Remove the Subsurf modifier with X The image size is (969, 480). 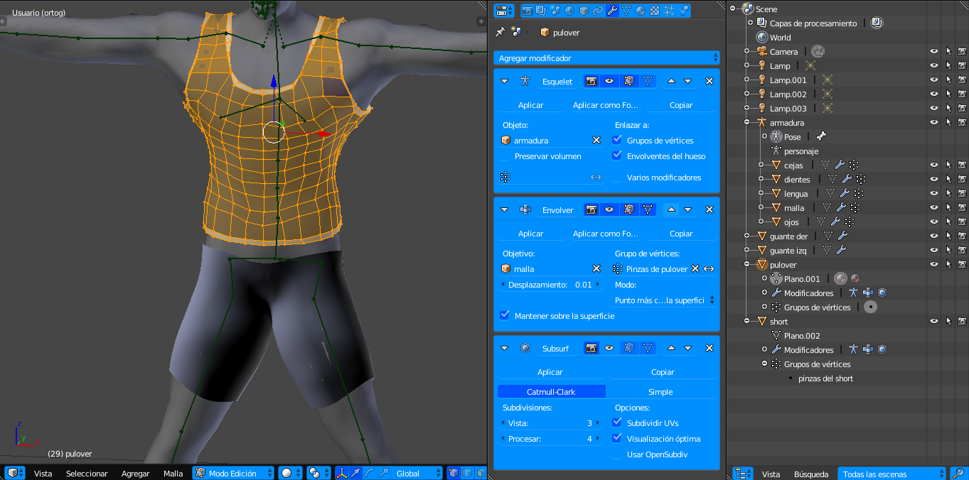click(x=709, y=348)
